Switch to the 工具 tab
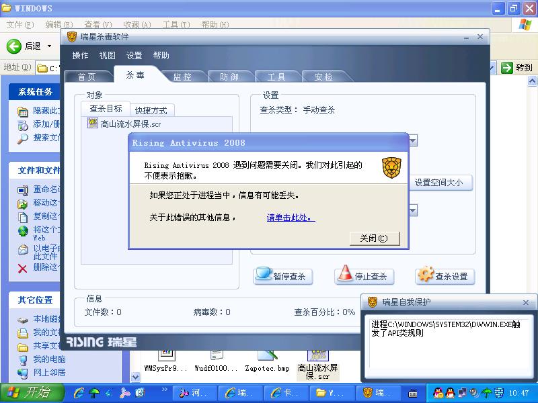The width and height of the screenshot is (538, 403). point(276,77)
